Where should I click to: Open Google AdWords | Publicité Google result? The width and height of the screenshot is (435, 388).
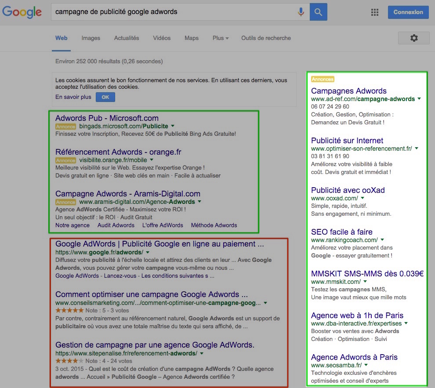(x=159, y=244)
